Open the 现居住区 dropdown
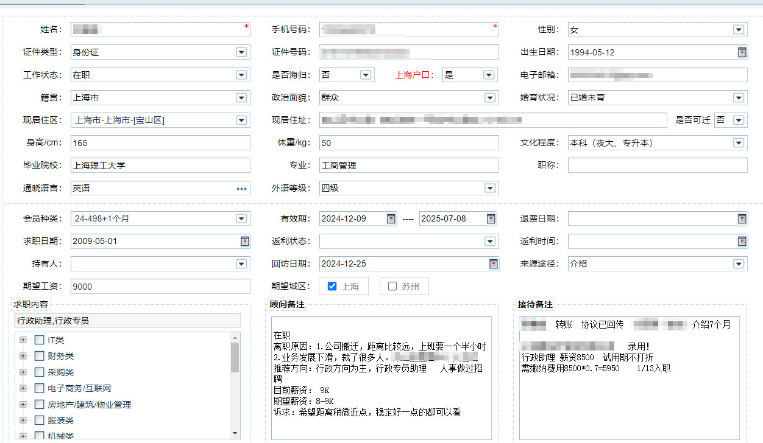 pos(241,120)
